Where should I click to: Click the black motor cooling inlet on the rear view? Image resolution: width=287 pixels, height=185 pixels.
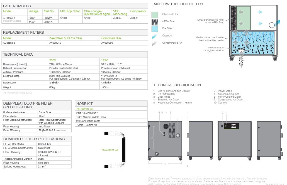166,126
